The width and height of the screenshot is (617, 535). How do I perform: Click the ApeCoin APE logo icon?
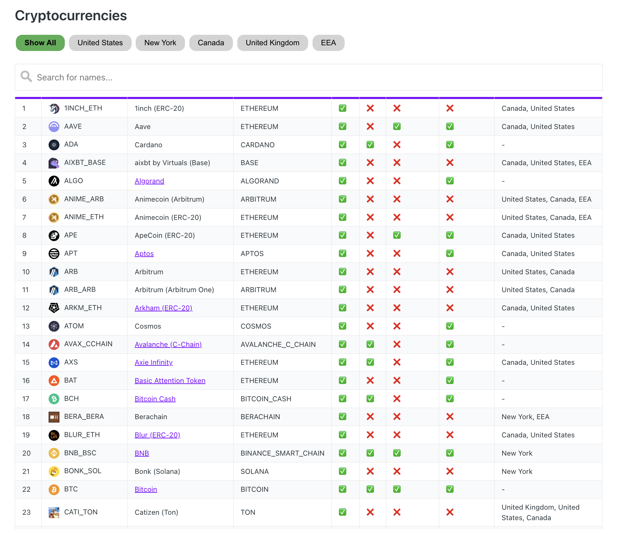54,235
